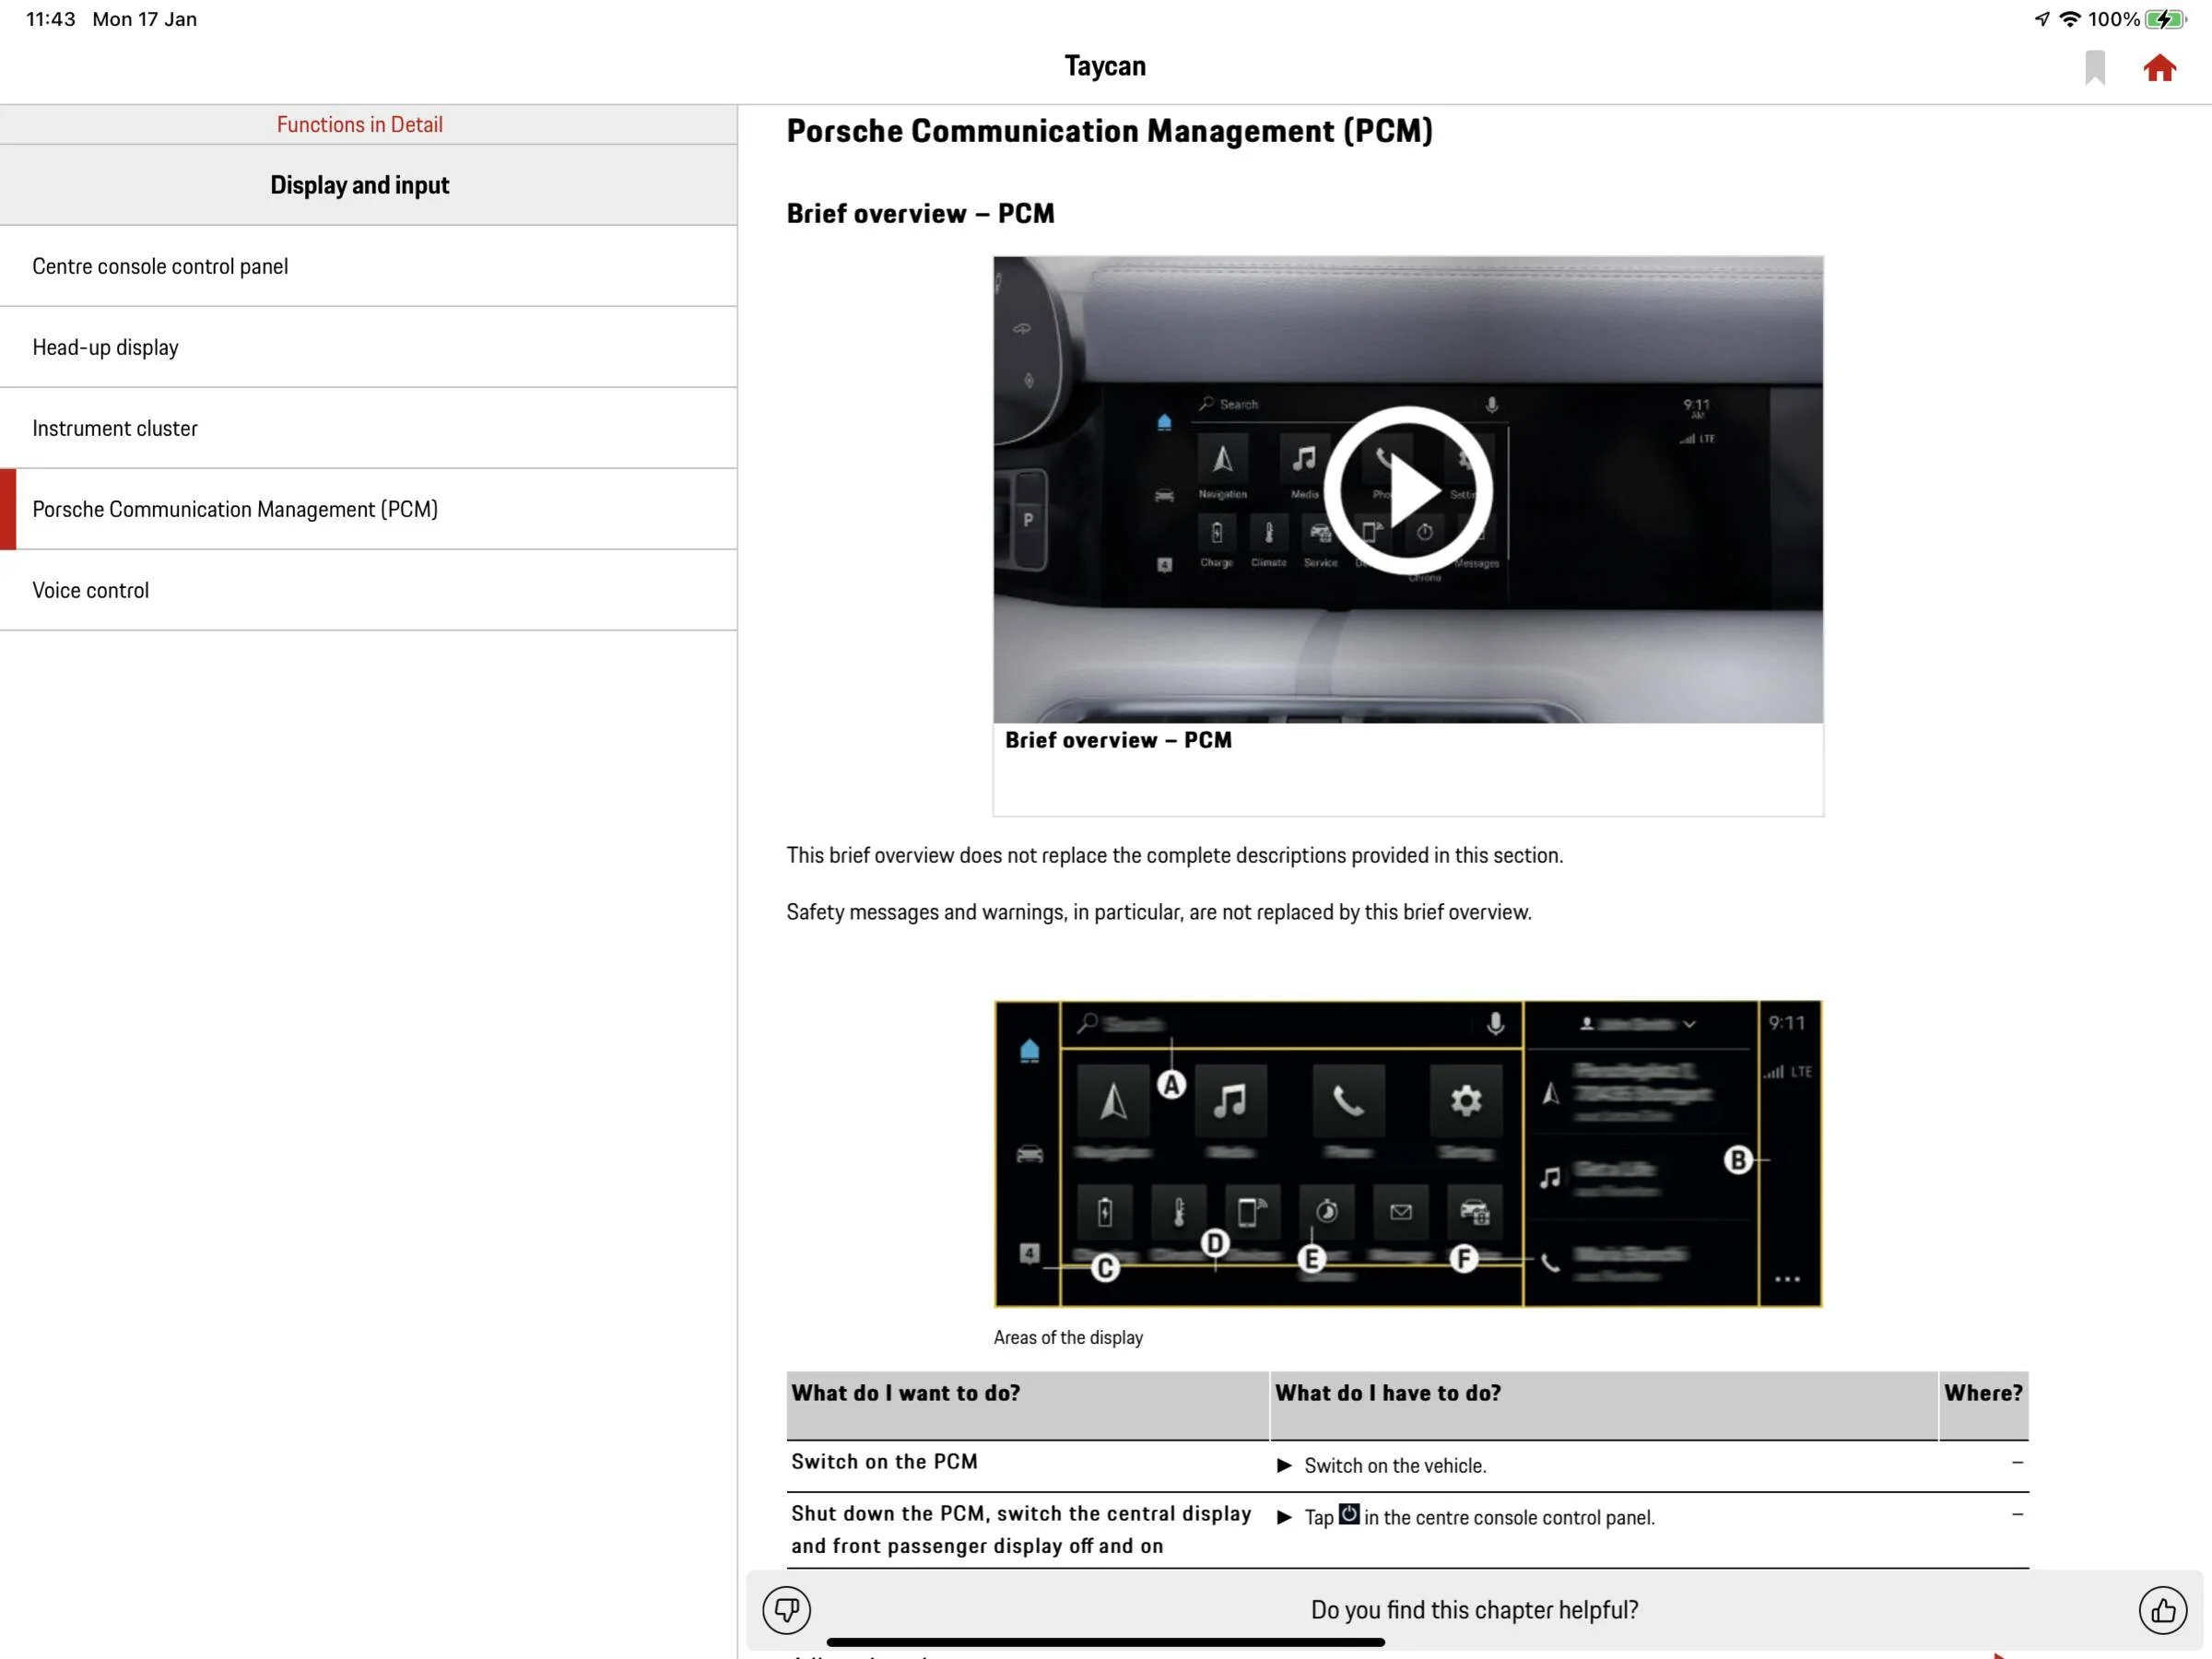
Task: Go to home via red house icon
Action: pyautogui.click(x=2159, y=68)
